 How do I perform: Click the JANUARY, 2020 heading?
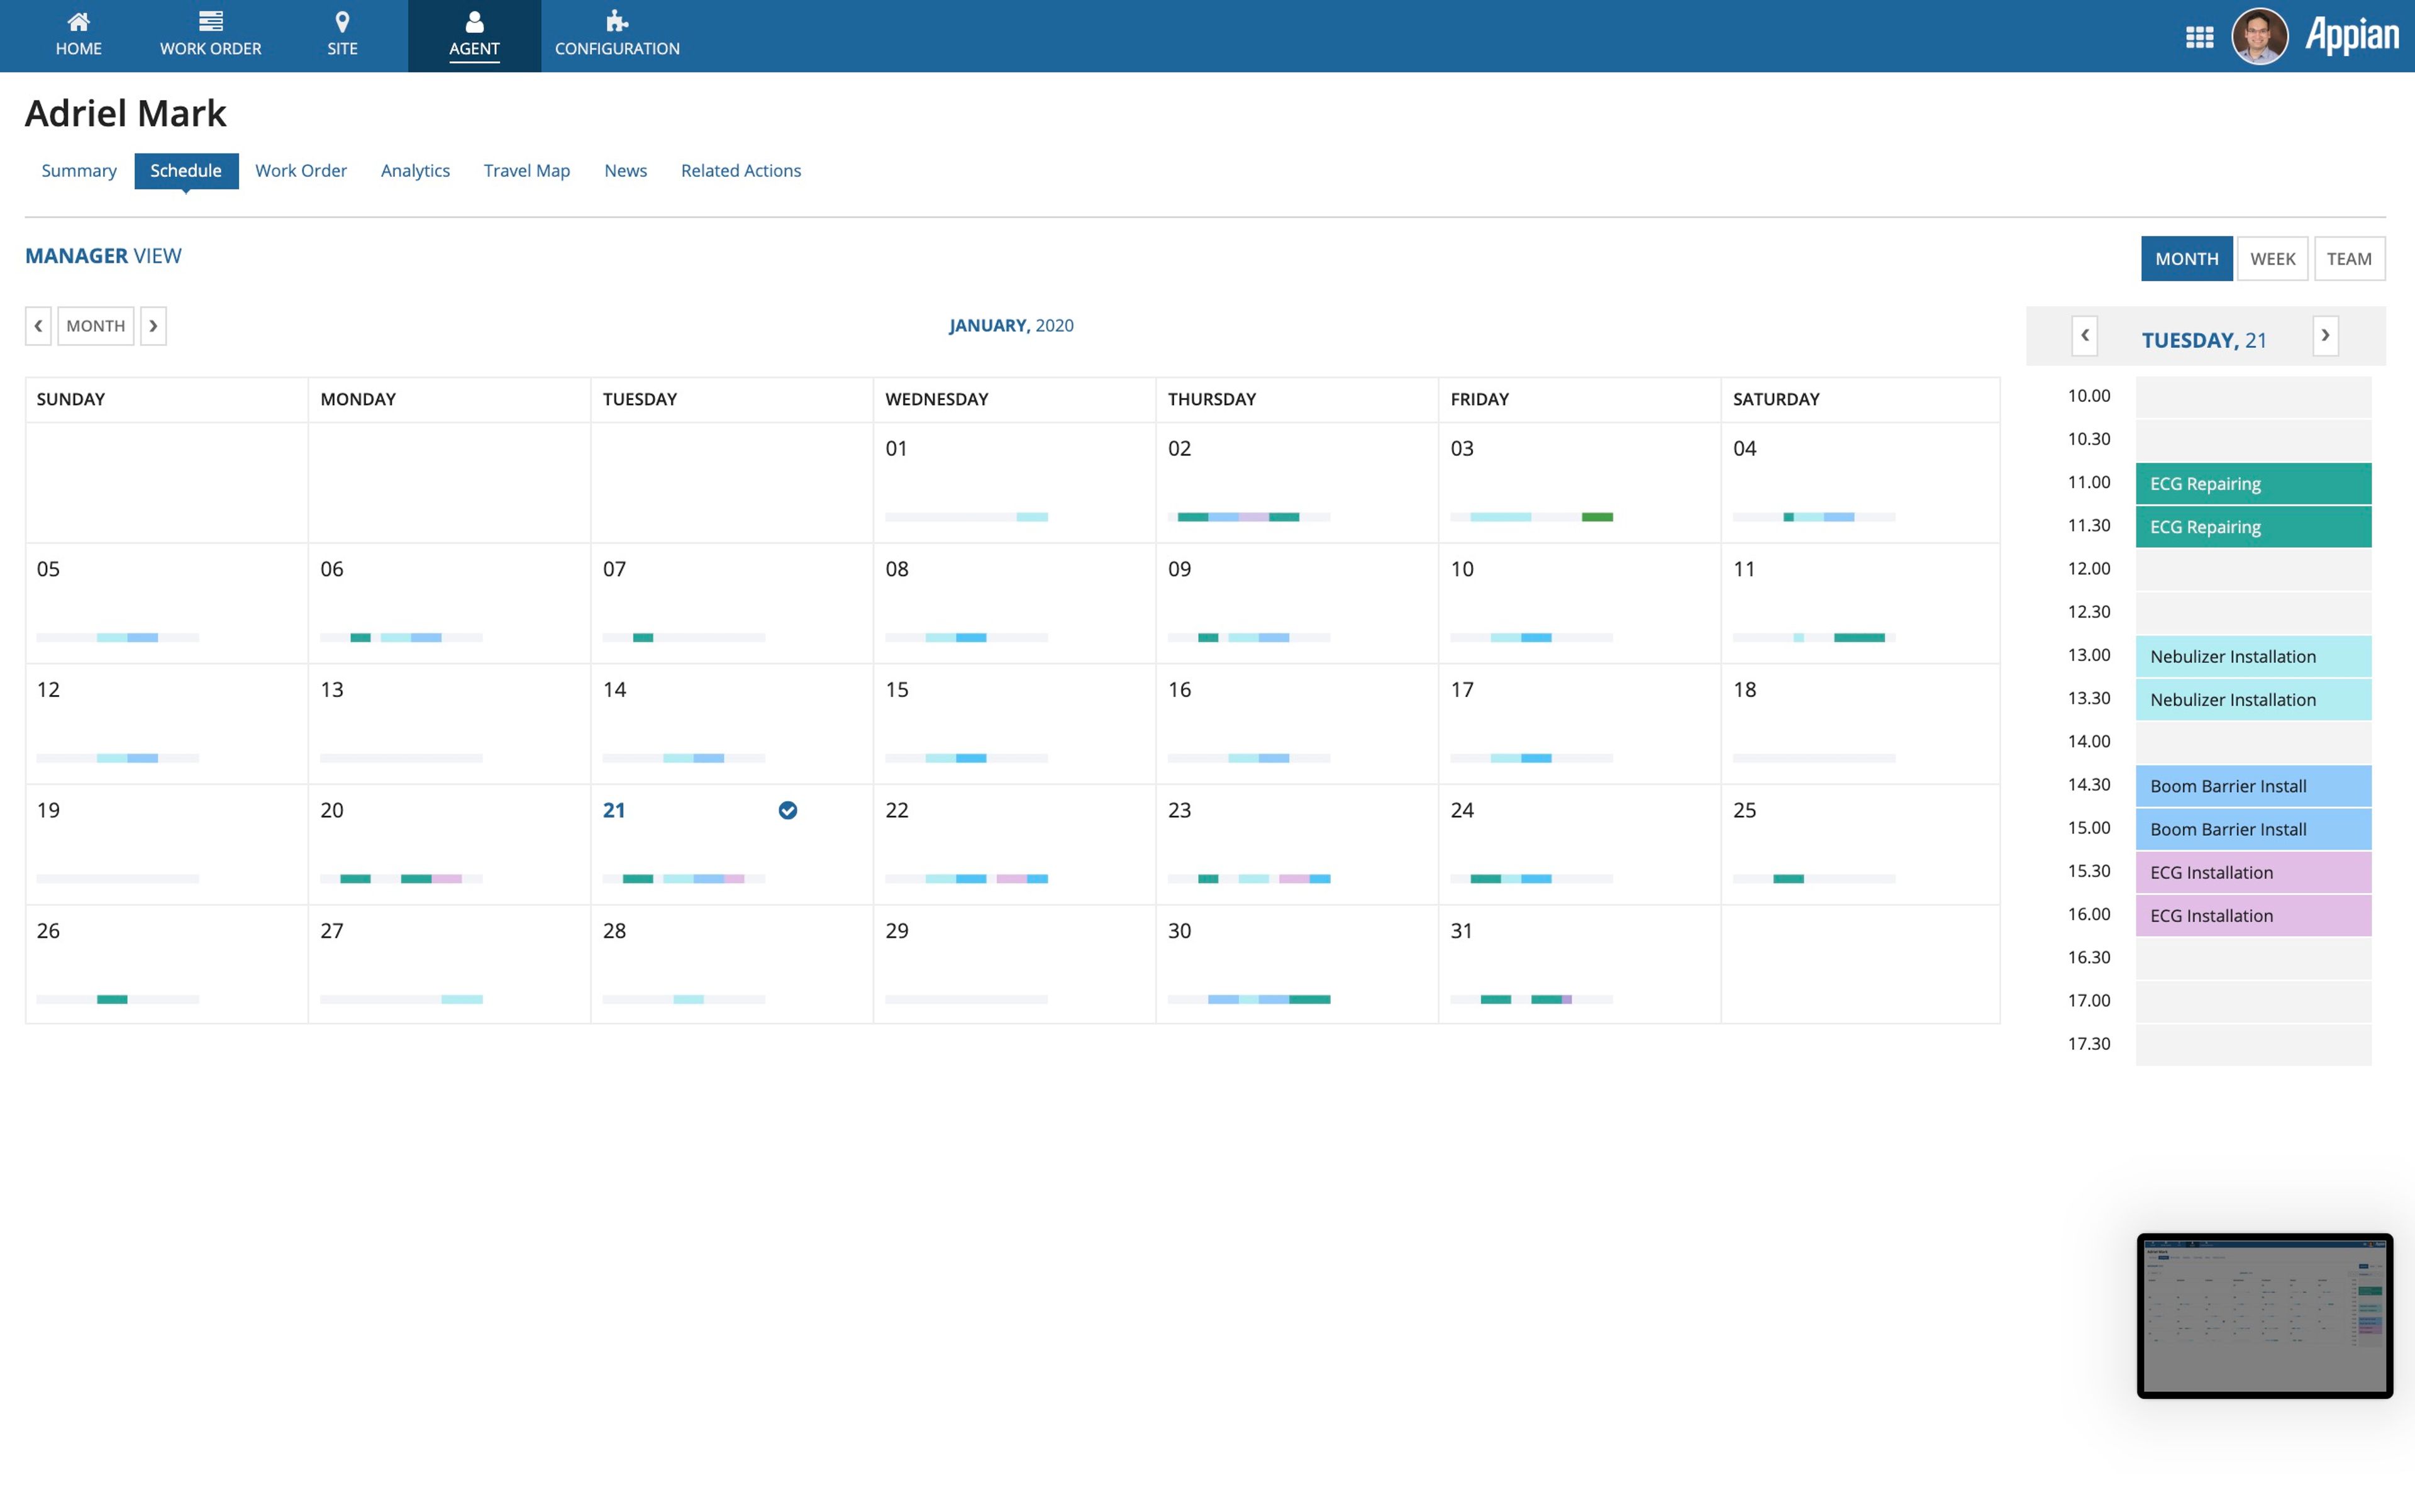[x=1011, y=325]
